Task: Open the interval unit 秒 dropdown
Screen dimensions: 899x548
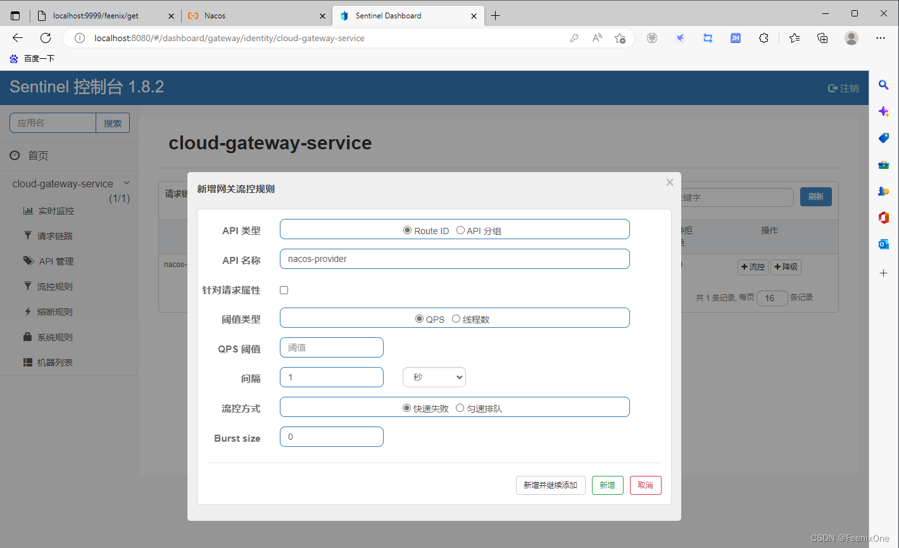Action: (434, 377)
